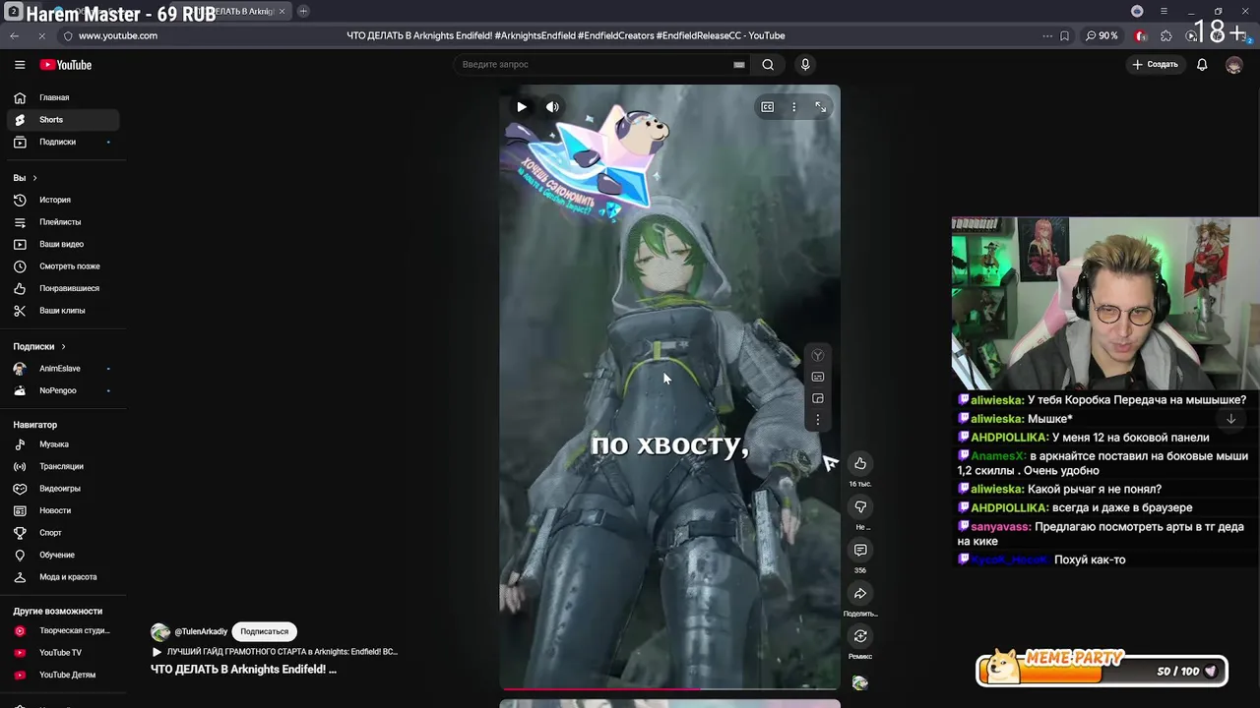
Task: Open the 90 % zoom indicator
Action: (1102, 35)
